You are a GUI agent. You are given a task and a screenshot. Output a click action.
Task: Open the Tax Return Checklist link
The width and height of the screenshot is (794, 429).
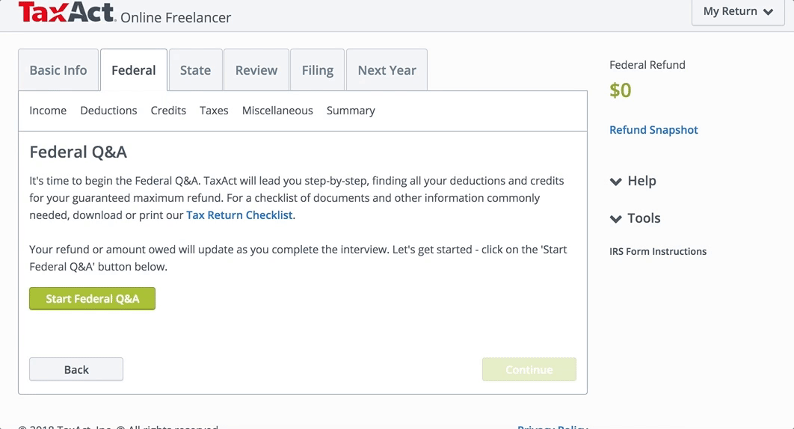click(239, 215)
